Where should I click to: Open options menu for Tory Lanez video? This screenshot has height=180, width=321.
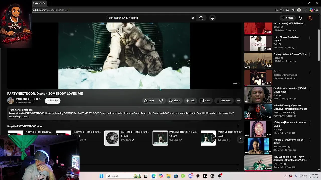pyautogui.click(x=310, y=157)
